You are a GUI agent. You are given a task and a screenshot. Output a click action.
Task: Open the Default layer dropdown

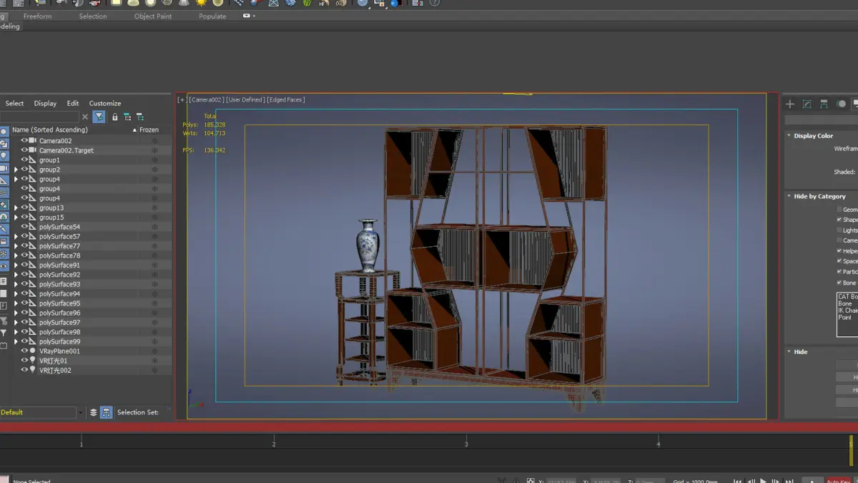pyautogui.click(x=79, y=413)
